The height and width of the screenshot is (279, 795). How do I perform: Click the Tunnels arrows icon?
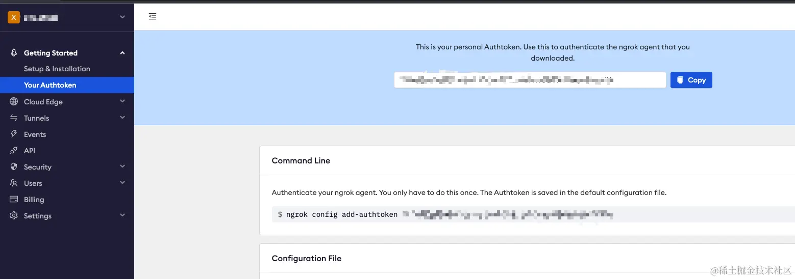coord(14,118)
